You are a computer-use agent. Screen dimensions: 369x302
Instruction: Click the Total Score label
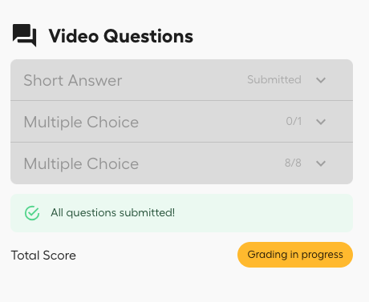[43, 256]
